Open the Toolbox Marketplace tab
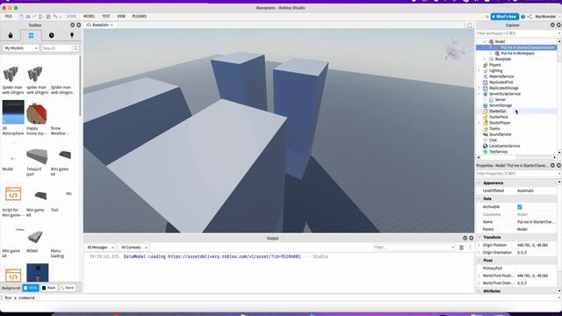Viewport: 562px width, 316px height. pos(11,35)
